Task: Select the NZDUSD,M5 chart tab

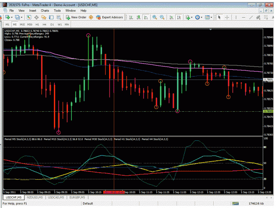Action: point(35,197)
